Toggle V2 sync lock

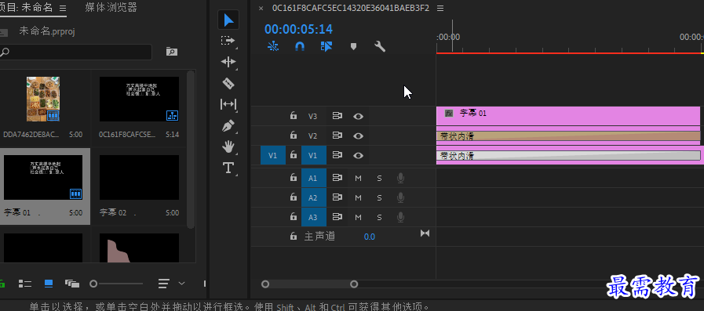(x=337, y=136)
